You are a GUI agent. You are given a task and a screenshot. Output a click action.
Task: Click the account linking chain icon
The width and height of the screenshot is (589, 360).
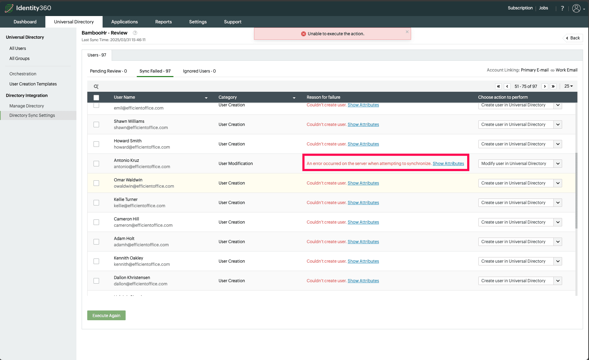tap(552, 70)
